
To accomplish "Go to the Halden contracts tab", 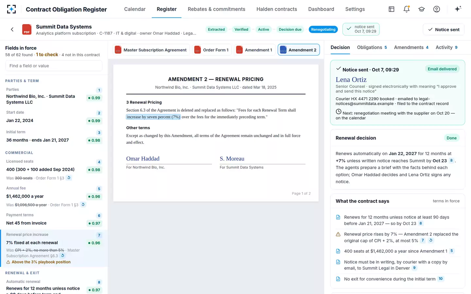I will click(x=277, y=9).
